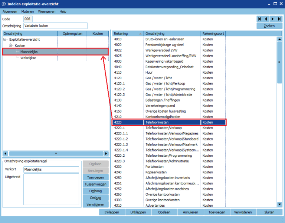Go to the next record arrow
Viewport: 285px width, 223px height.
tap(273, 19)
